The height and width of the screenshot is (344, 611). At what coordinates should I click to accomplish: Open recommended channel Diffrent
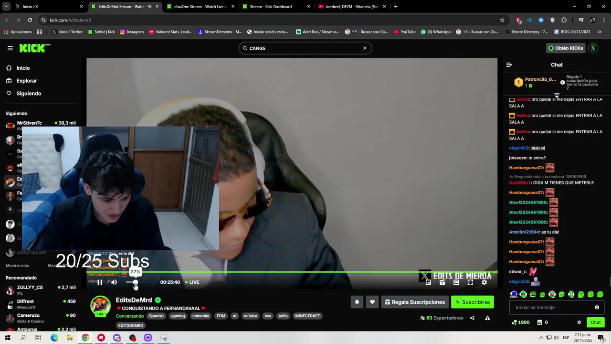coord(41,304)
